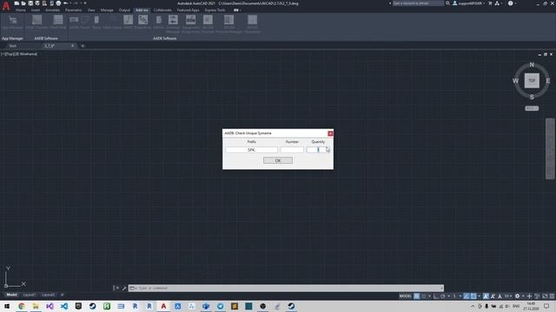This screenshot has width=556, height=312.
Task: Open the Express Tools ribbon tab
Action: pos(215,10)
